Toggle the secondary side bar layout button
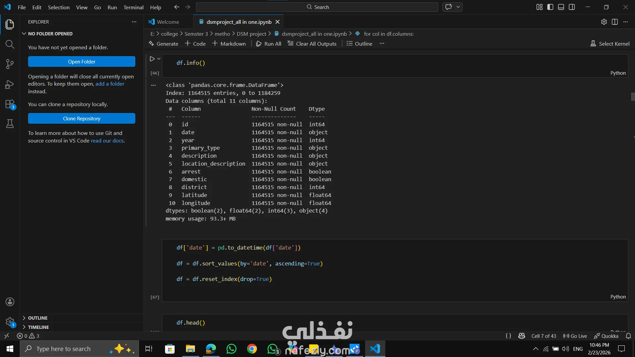635x357 pixels. pyautogui.click(x=572, y=7)
